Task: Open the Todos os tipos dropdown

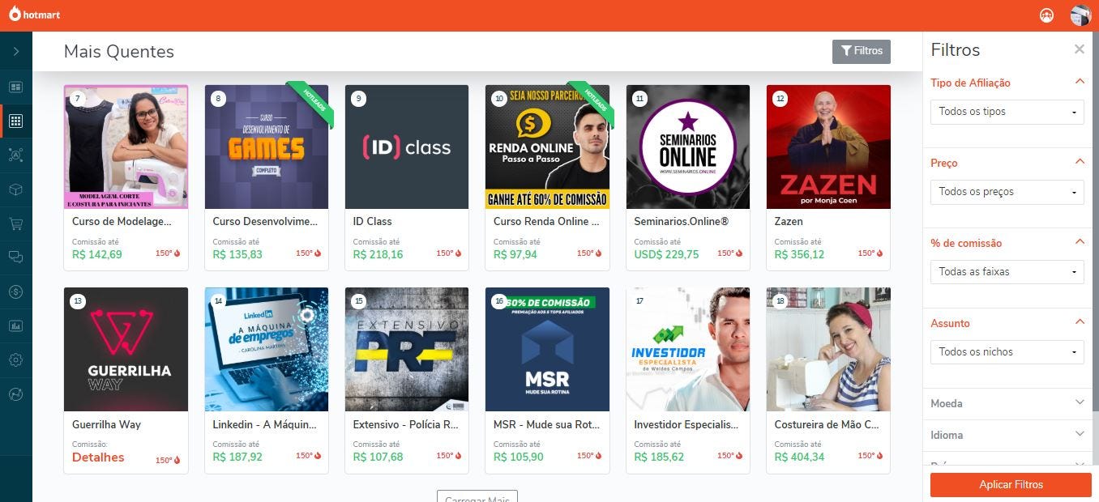Action: pyautogui.click(x=1007, y=112)
